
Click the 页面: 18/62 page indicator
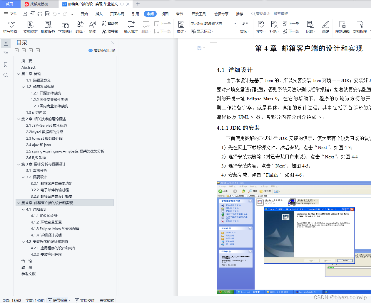[12, 300]
